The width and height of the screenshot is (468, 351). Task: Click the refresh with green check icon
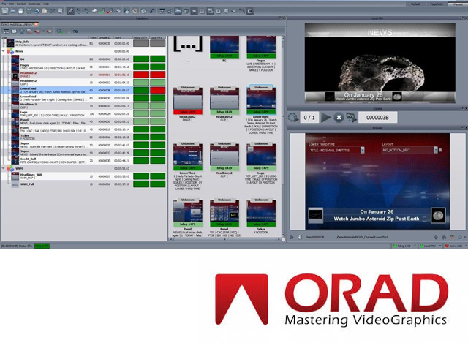click(x=60, y=31)
